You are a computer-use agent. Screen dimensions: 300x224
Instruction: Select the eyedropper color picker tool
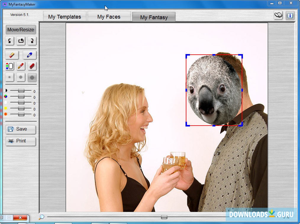click(x=30, y=55)
